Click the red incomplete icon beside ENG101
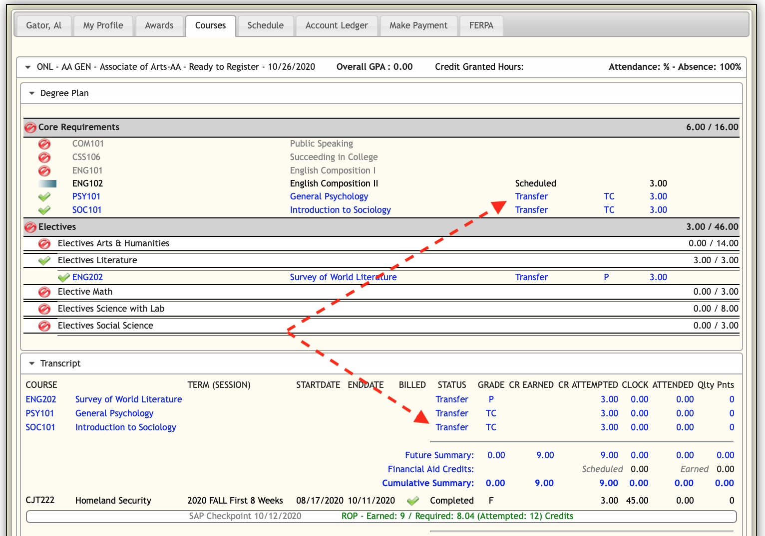 click(44, 171)
